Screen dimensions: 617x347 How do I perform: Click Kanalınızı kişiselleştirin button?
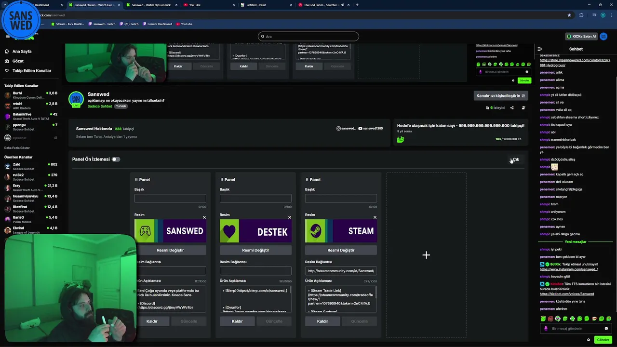click(501, 95)
